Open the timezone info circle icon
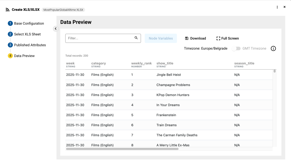291x164 pixels. point(273,48)
